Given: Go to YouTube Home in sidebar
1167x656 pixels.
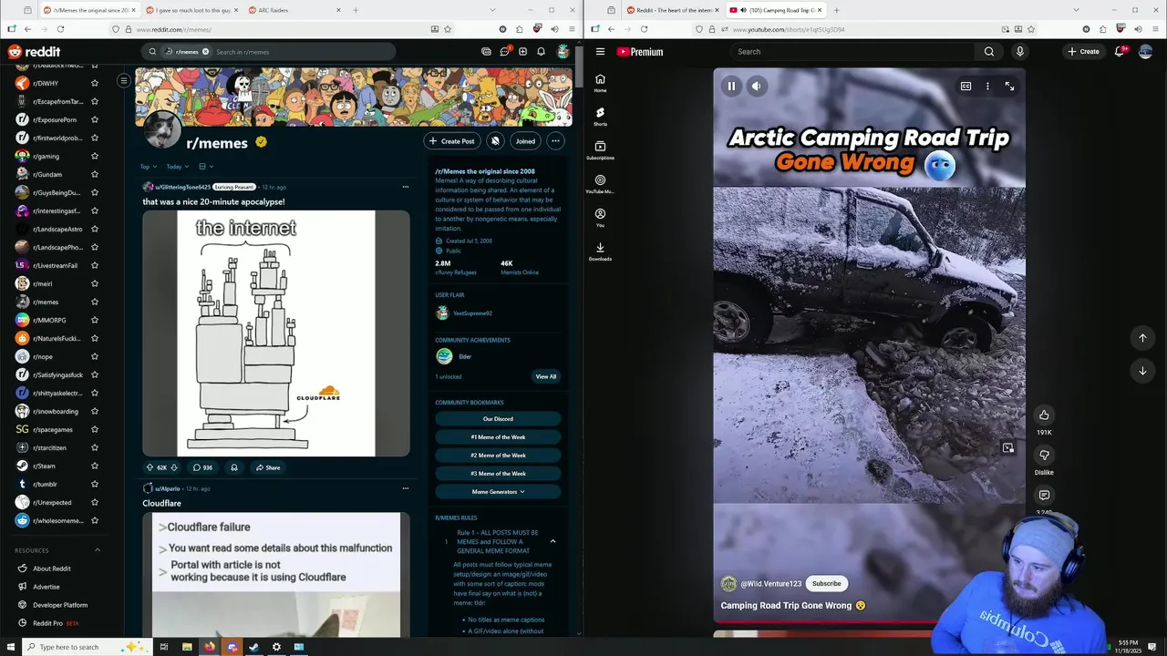Looking at the screenshot, I should click(x=600, y=83).
